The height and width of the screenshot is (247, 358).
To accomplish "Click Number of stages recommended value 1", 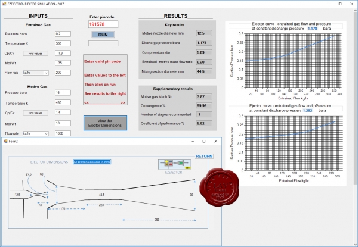I will 204,114.
